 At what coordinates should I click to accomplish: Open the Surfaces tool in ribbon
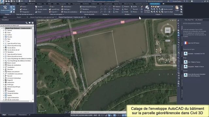(x=24, y=9)
